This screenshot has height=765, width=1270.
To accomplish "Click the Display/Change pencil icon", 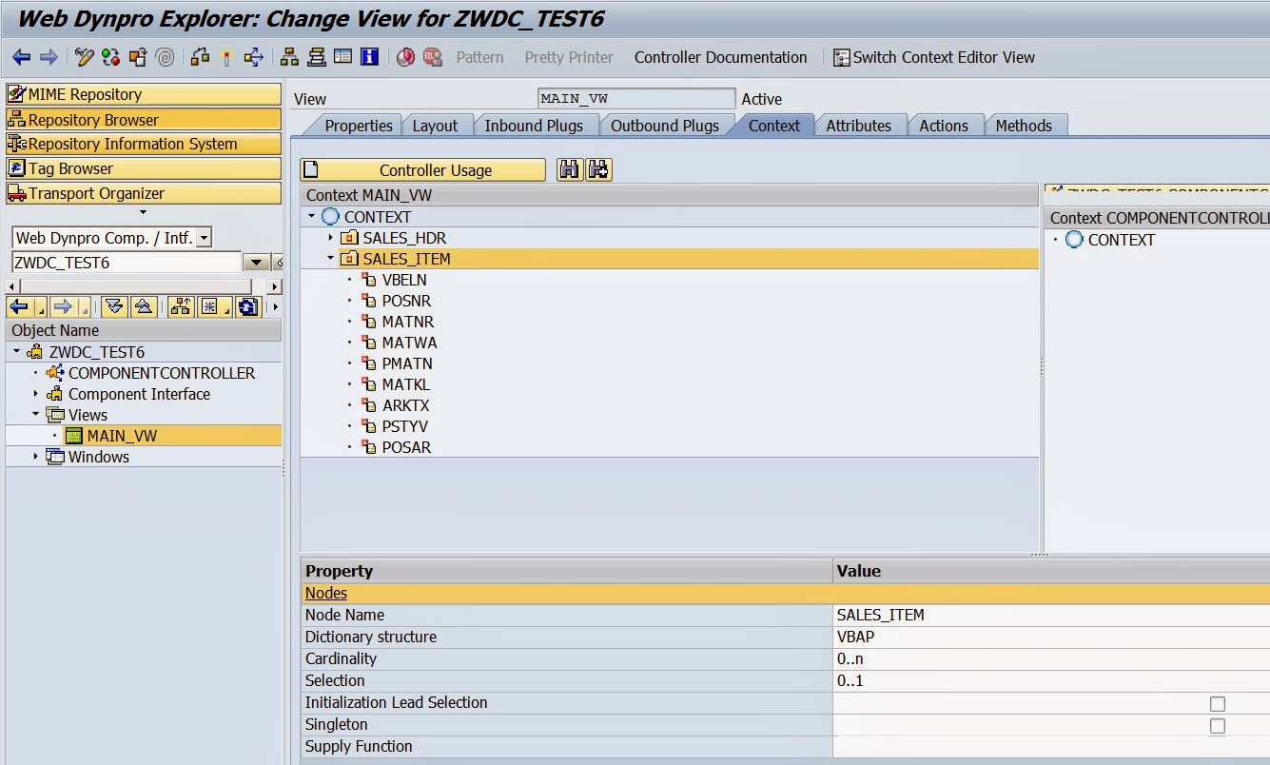I will click(85, 57).
